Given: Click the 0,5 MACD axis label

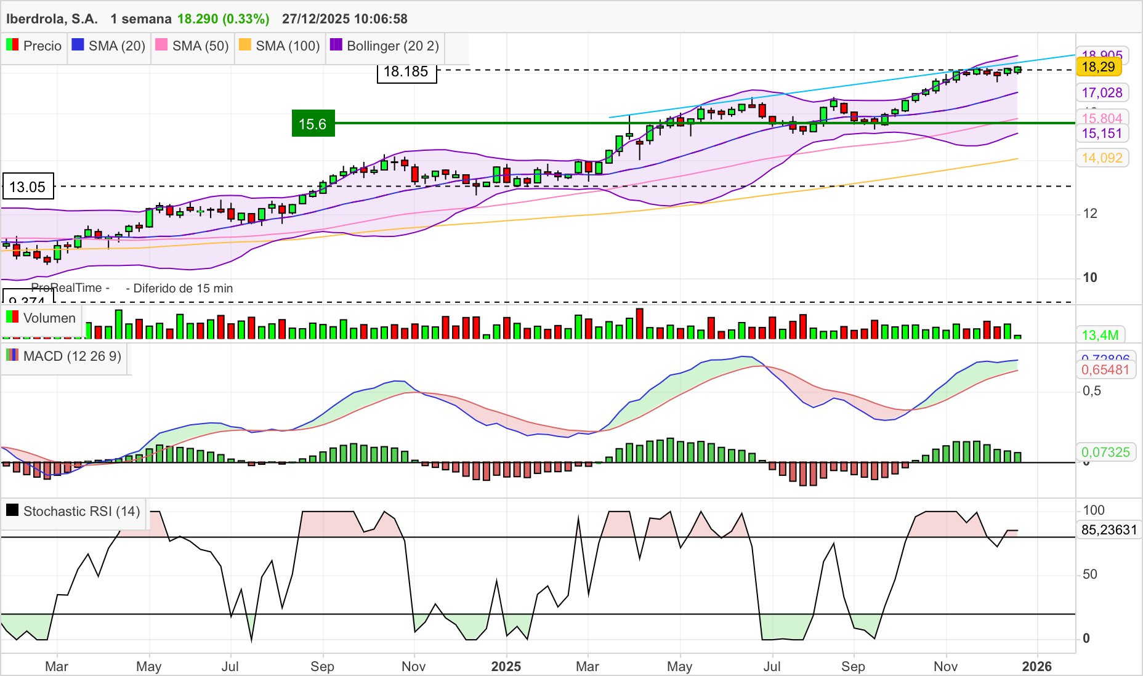Looking at the screenshot, I should click(1092, 392).
